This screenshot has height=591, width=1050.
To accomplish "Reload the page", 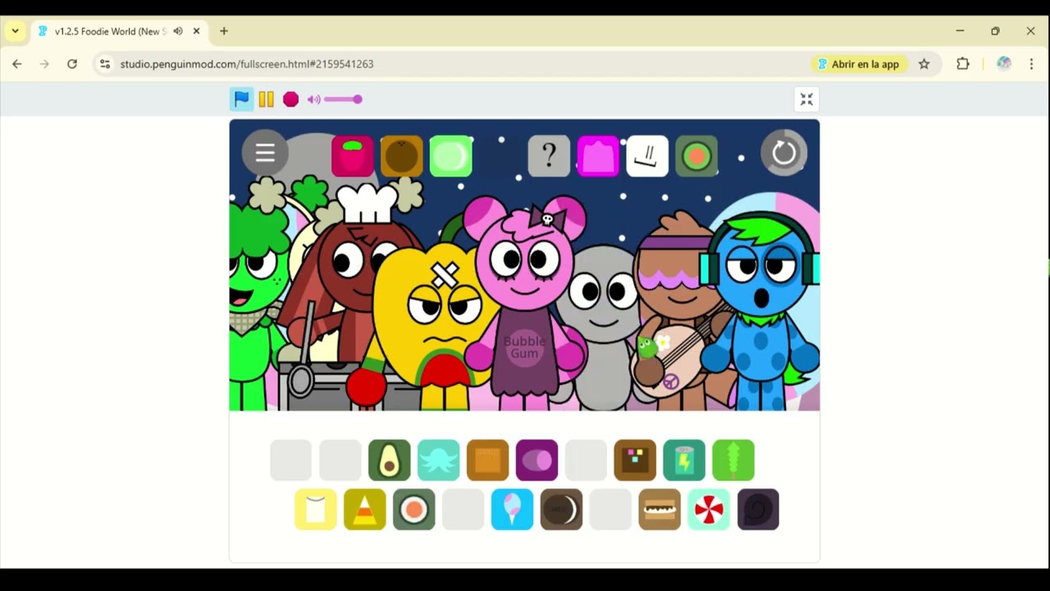I will [72, 64].
